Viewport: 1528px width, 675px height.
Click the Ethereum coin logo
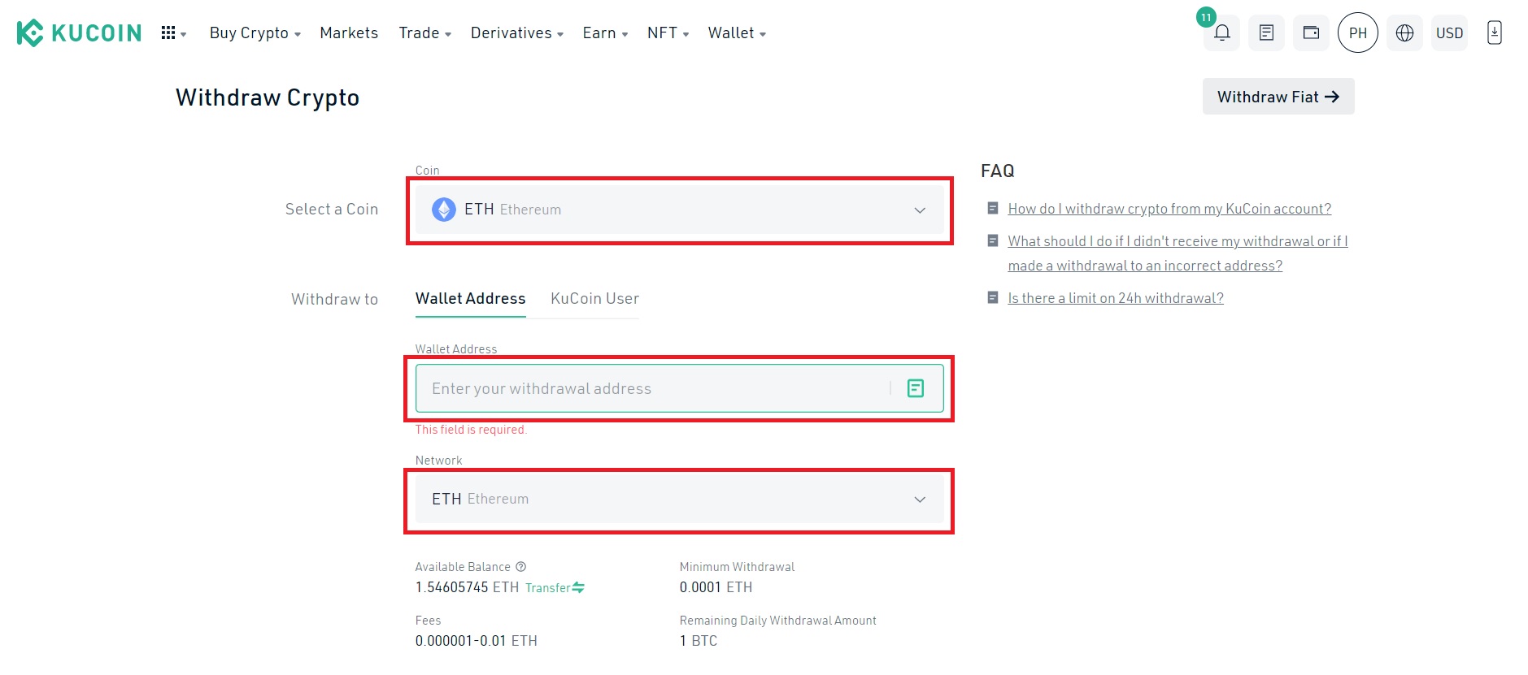pos(444,210)
